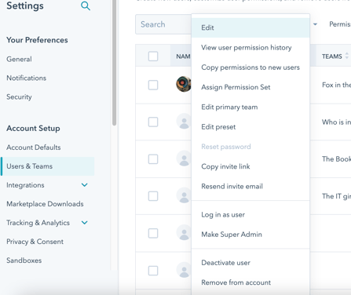Image resolution: width=351 pixels, height=295 pixels.
Task: Choose Copy permissions to new users
Action: (x=250, y=67)
